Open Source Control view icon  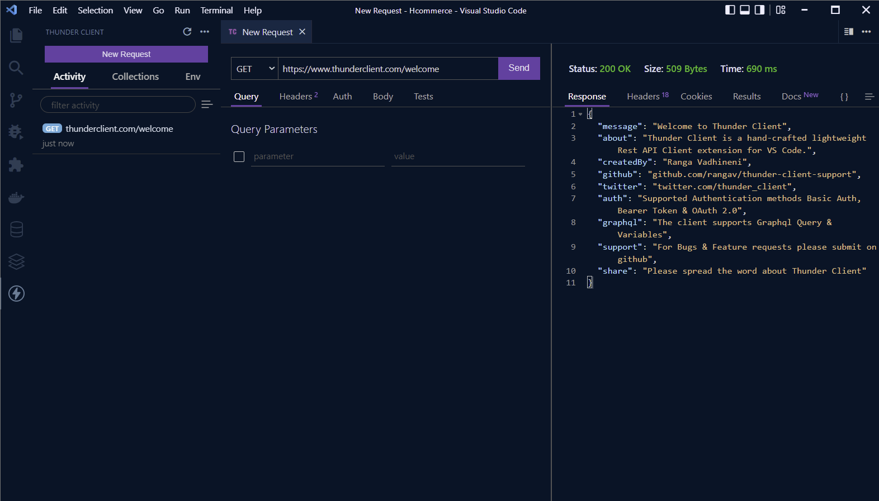(16, 101)
